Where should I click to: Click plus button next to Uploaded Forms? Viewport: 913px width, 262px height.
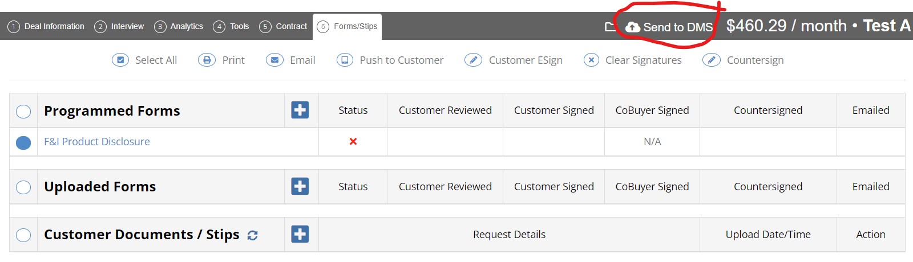[300, 186]
